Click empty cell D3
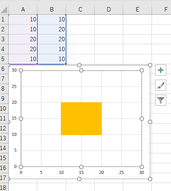The image size is (171, 191). pyautogui.click(x=109, y=39)
